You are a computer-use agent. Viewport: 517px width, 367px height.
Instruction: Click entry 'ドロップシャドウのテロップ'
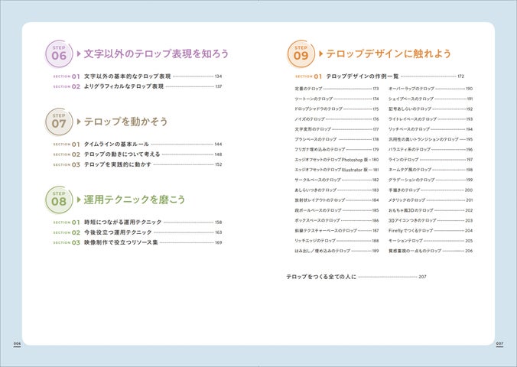click(318, 109)
